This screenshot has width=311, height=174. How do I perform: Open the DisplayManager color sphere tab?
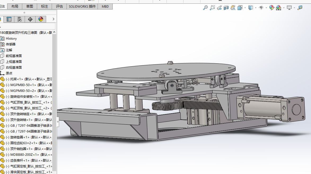[41, 19]
